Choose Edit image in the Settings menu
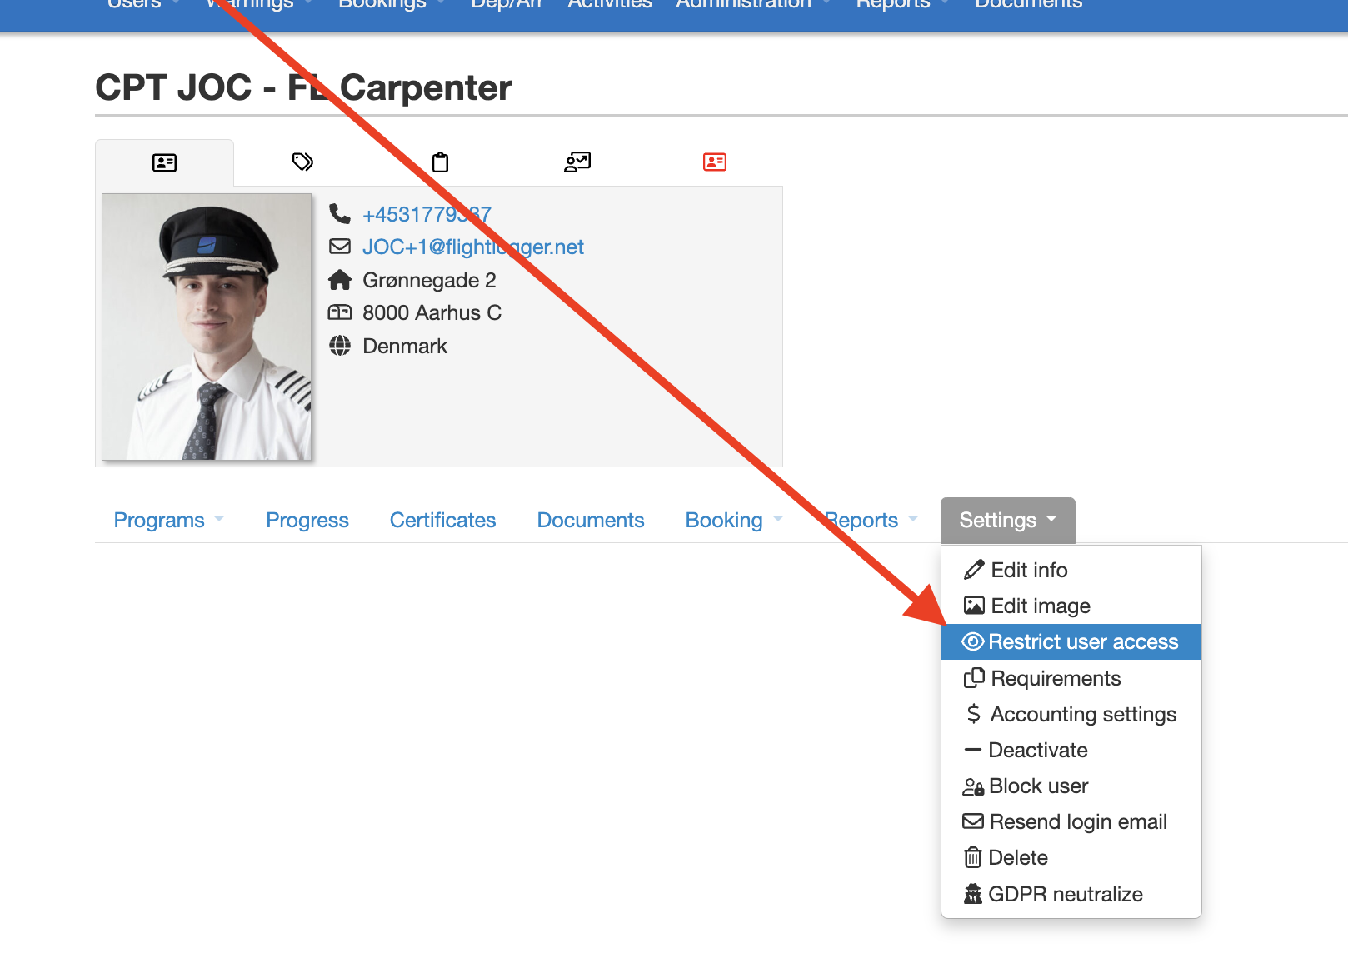This screenshot has height=958, width=1348. [x=1040, y=606]
